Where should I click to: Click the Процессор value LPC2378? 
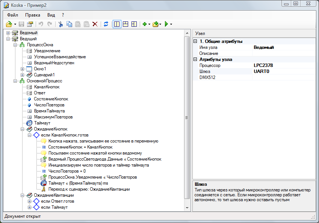point(284,65)
